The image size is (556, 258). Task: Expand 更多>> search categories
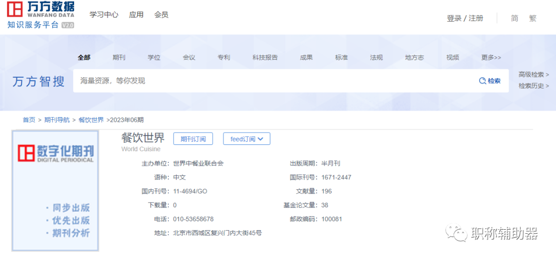pyautogui.click(x=491, y=58)
